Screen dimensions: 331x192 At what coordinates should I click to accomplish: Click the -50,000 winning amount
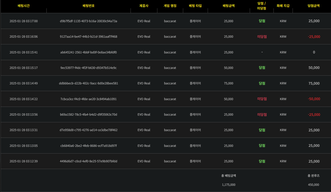(314, 99)
